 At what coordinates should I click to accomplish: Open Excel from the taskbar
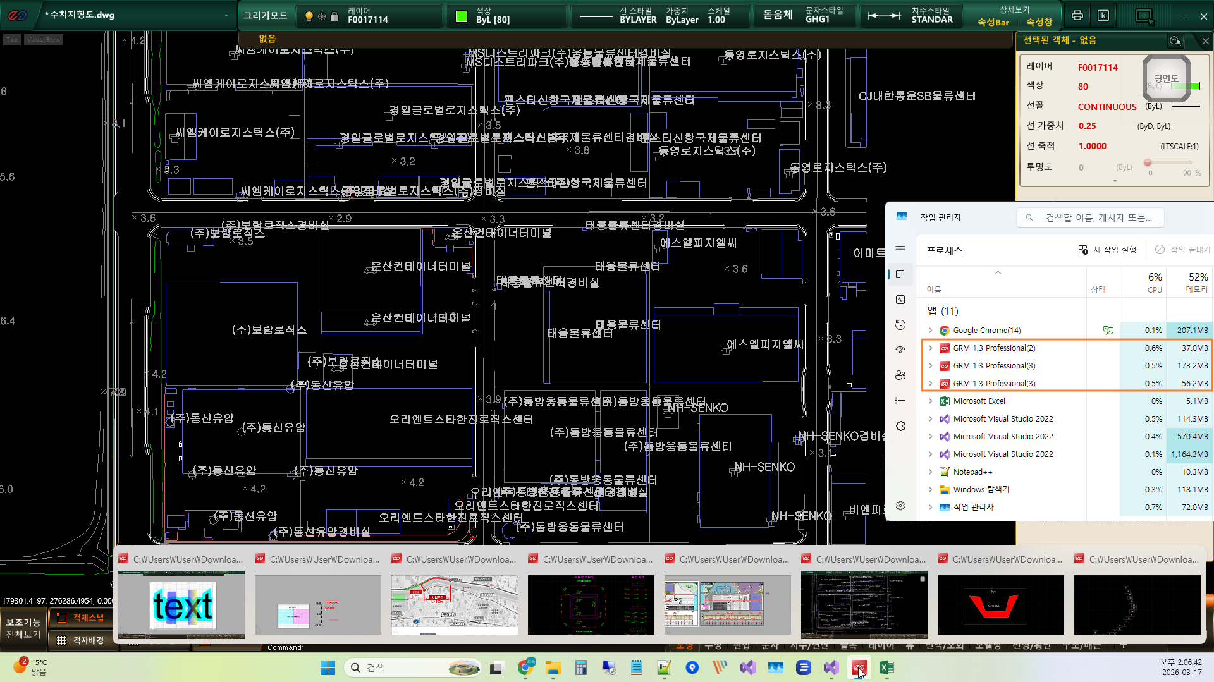886,667
